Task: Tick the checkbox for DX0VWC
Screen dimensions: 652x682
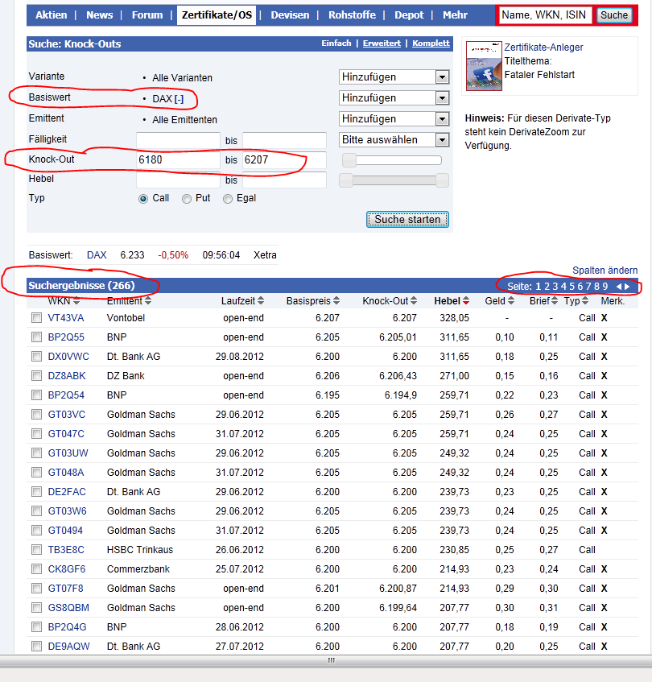Action: pyautogui.click(x=36, y=357)
